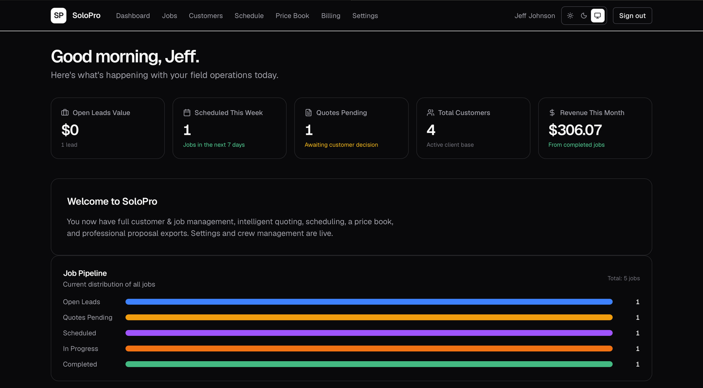Click the '1 lead' caption

[x=69, y=145]
